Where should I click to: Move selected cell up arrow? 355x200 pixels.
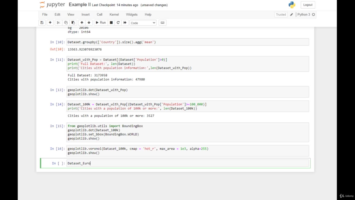[x=82, y=22]
